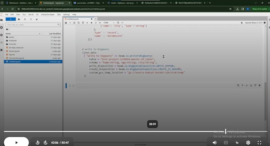Save the notebook with the save icon

point(66,23)
